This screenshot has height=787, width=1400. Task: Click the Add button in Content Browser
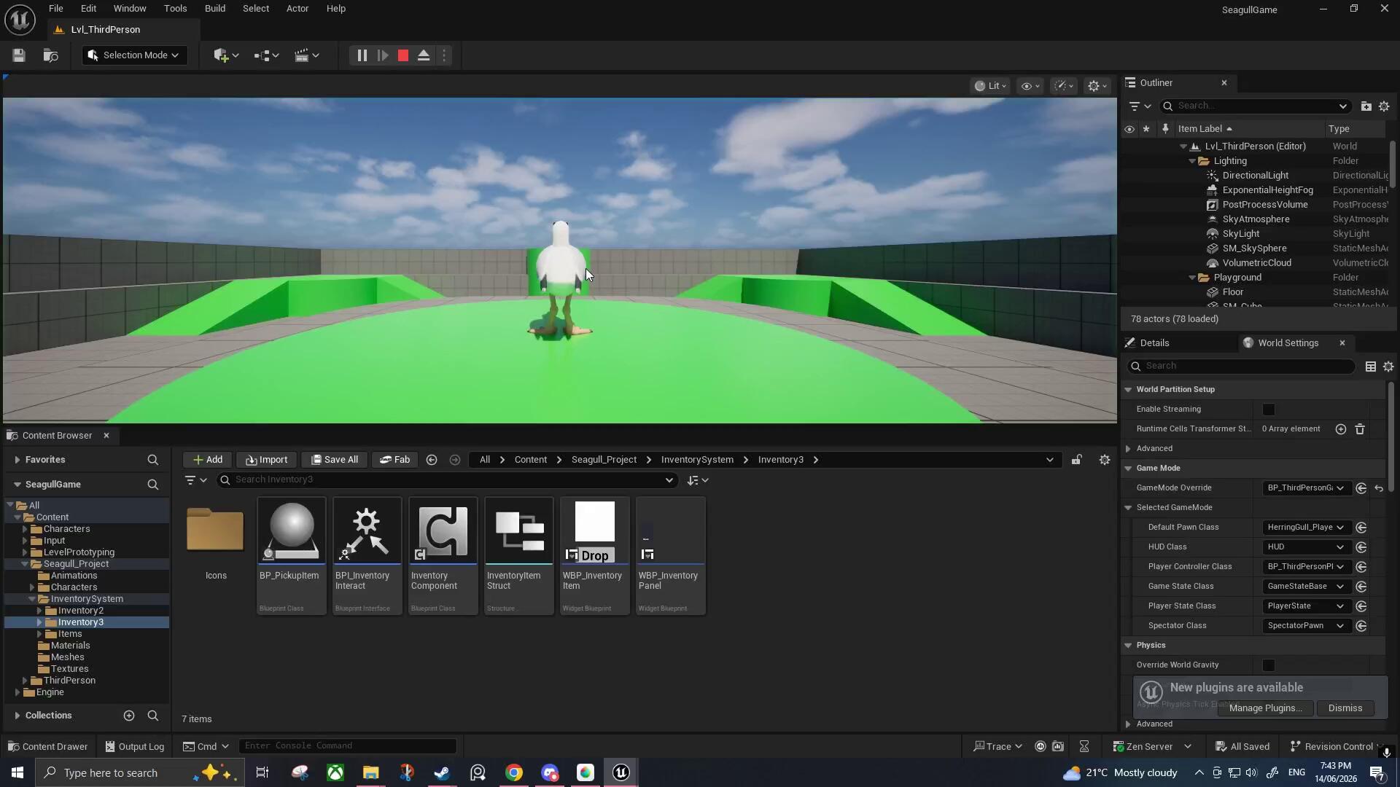point(208,460)
